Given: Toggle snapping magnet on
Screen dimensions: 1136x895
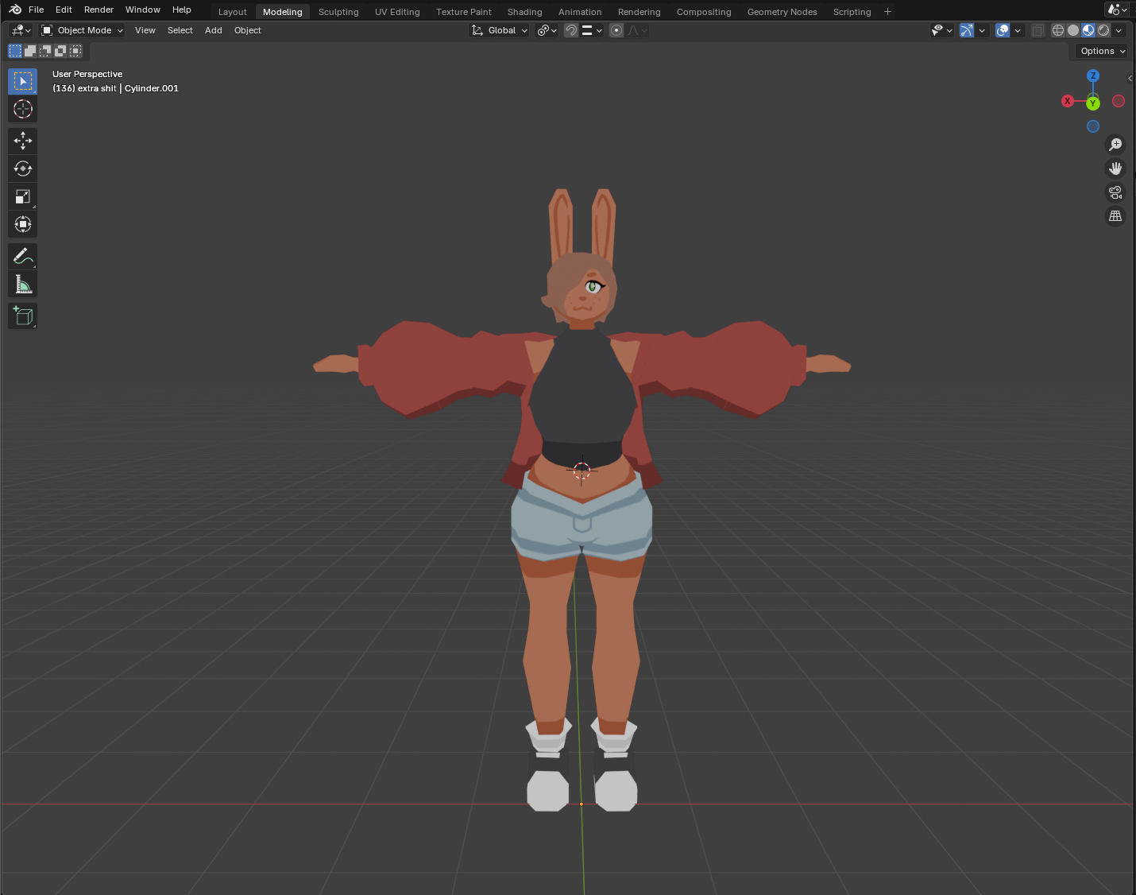Looking at the screenshot, I should tap(570, 30).
